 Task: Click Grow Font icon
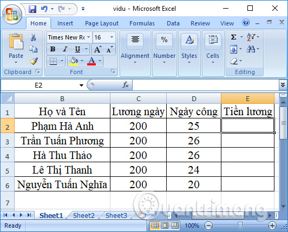point(97,49)
